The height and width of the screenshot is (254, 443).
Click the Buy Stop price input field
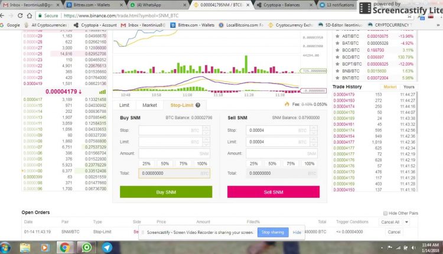171,131
